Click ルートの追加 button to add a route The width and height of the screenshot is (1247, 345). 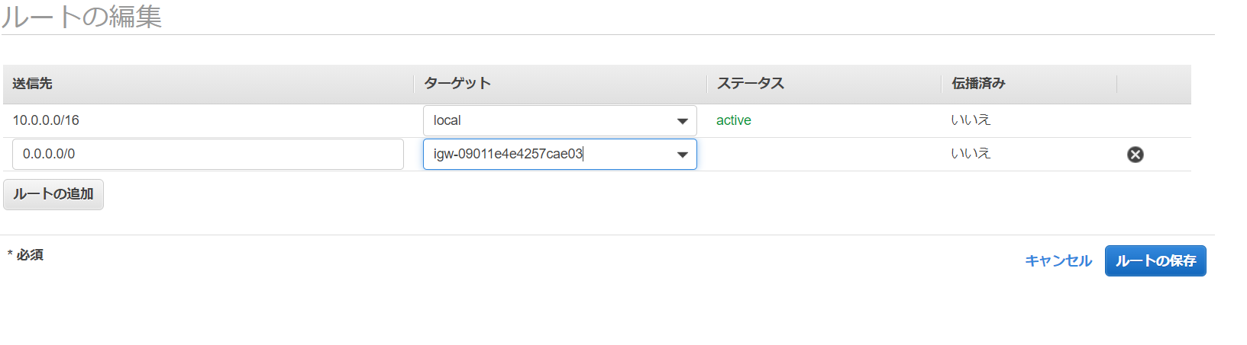click(x=53, y=194)
